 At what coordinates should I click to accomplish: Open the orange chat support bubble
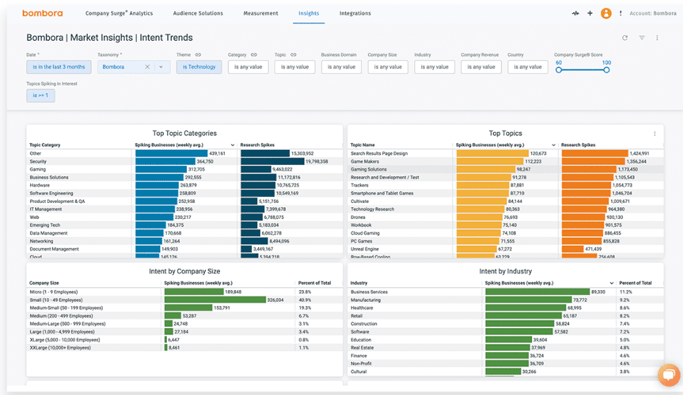tap(669, 374)
